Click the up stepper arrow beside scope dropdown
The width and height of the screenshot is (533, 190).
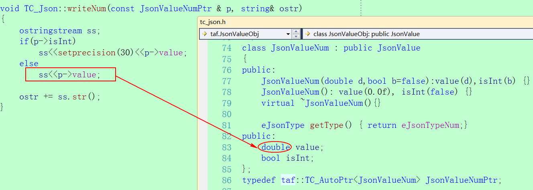tap(296, 32)
